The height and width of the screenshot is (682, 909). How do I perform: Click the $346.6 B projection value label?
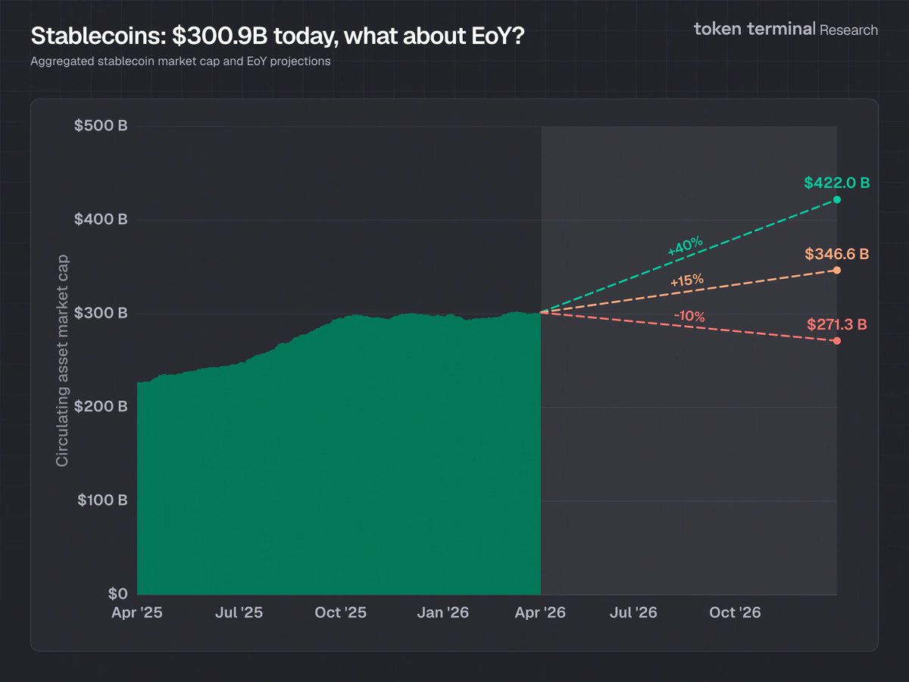tap(836, 253)
